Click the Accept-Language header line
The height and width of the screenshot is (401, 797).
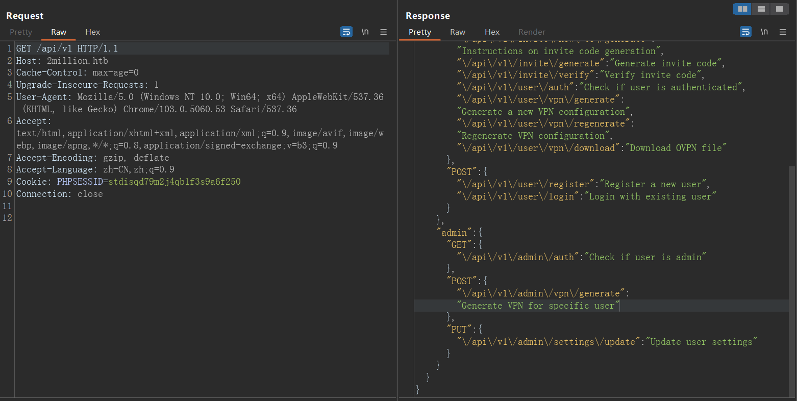click(95, 169)
